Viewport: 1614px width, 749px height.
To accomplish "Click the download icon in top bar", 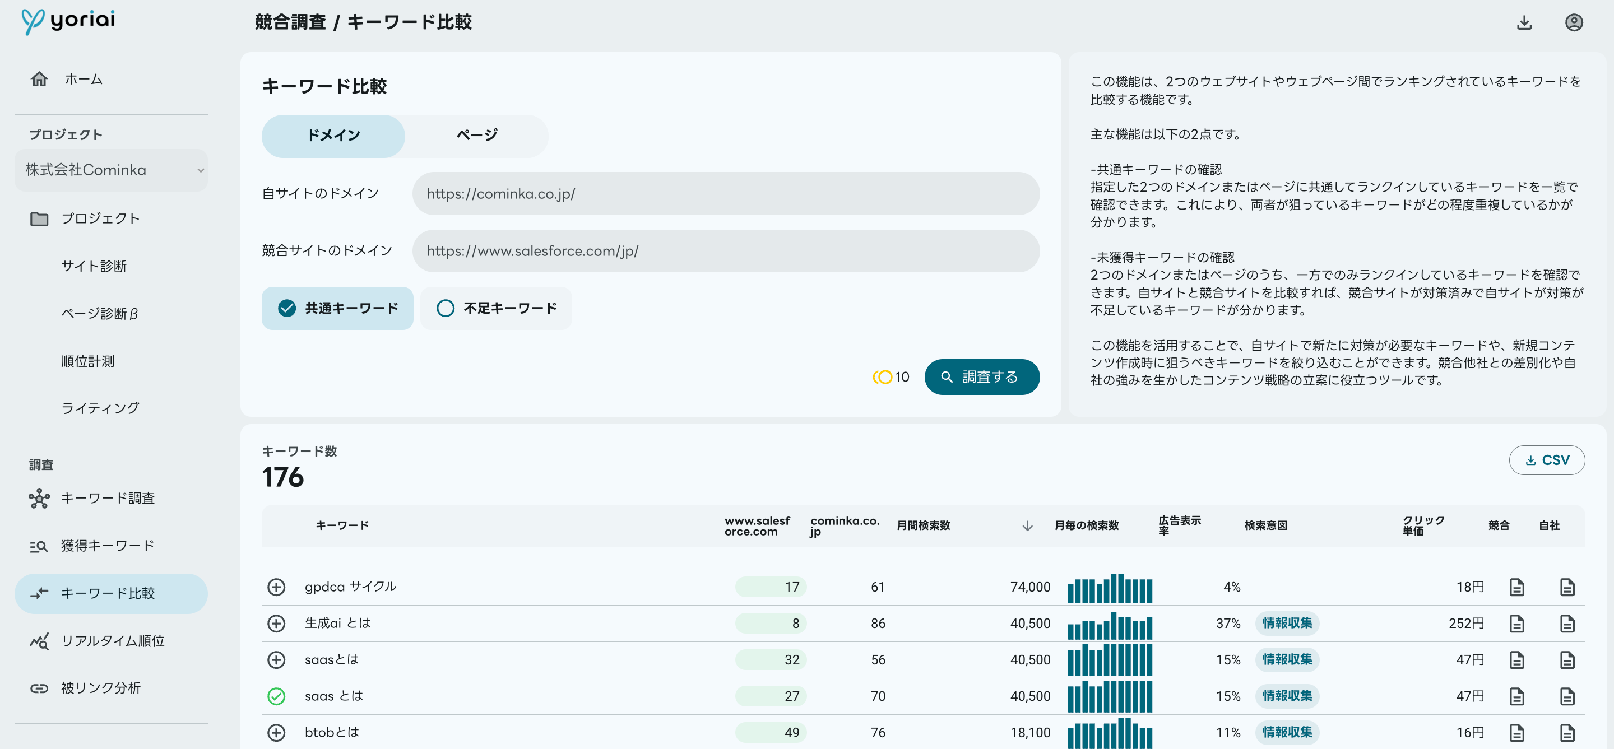I will (x=1524, y=22).
